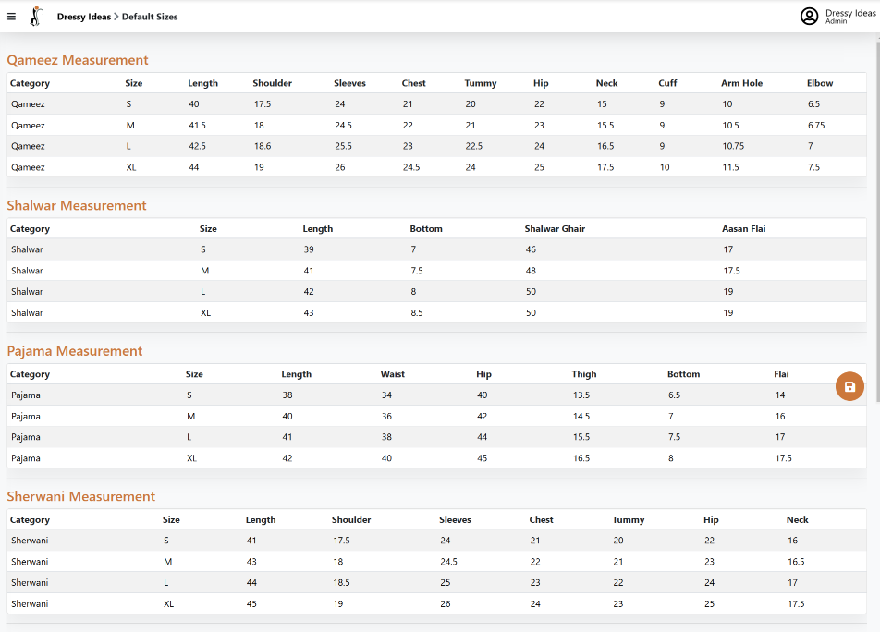The image size is (880, 632).
Task: Edit Pajama S Waist value 34
Action: click(x=386, y=395)
